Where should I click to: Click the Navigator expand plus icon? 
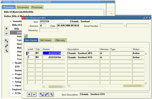[x=6, y=29]
